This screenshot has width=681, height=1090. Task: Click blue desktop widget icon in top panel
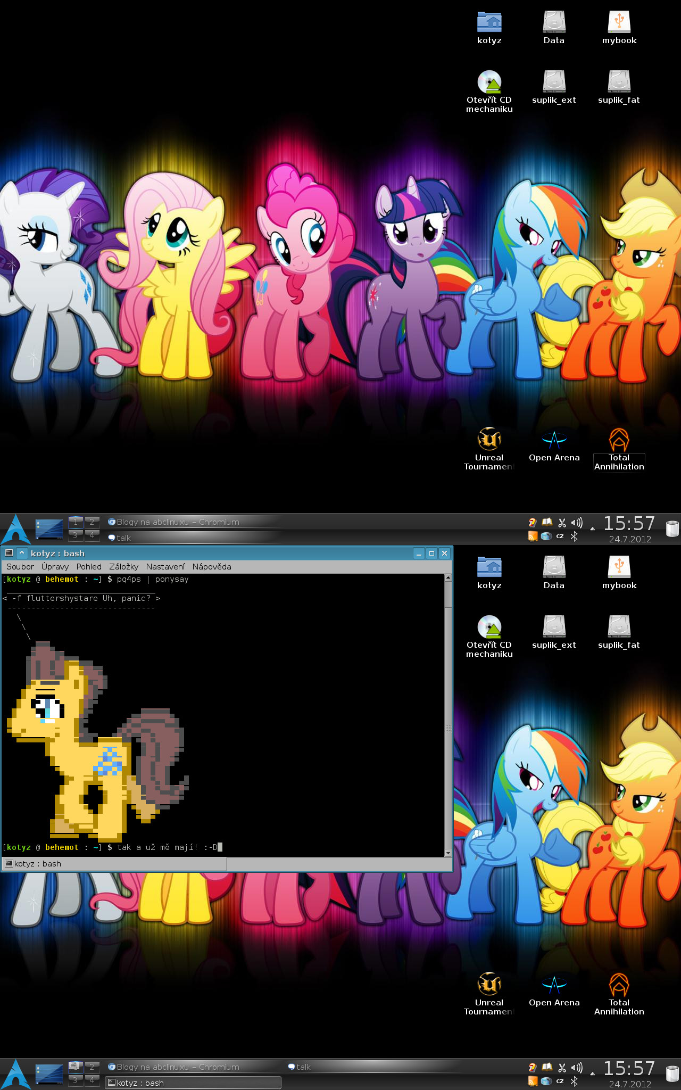point(49,529)
